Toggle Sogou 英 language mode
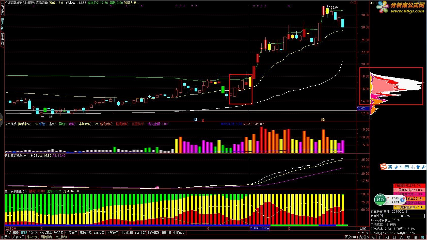427x240 pixels. coord(390,167)
